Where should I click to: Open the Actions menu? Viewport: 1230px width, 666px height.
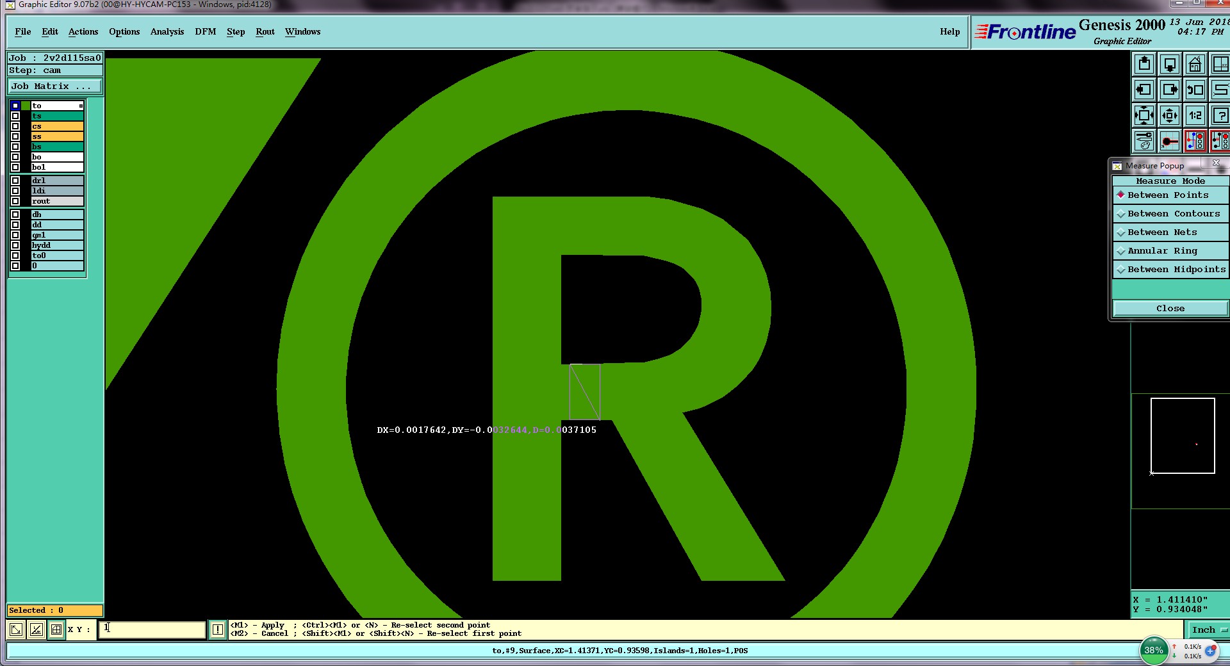pos(83,32)
